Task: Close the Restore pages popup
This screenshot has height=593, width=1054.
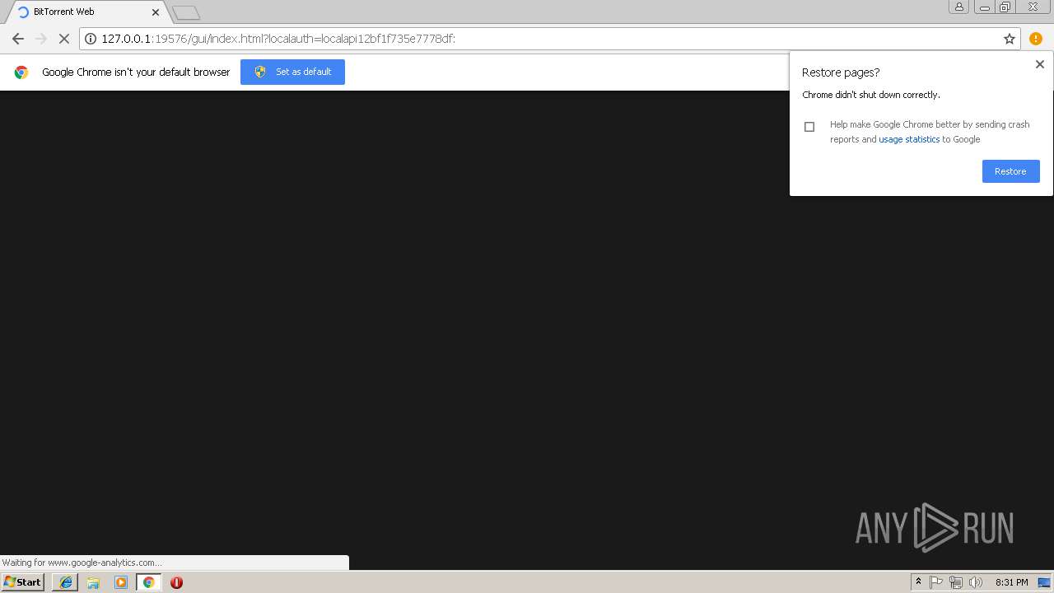Action: [x=1039, y=64]
